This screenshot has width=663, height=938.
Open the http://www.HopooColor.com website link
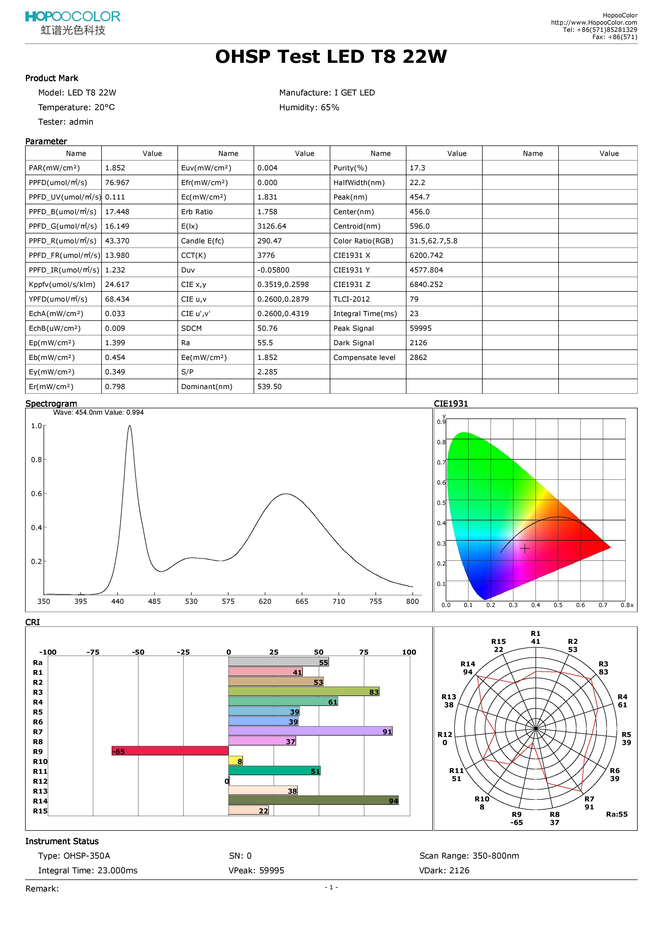[594, 22]
